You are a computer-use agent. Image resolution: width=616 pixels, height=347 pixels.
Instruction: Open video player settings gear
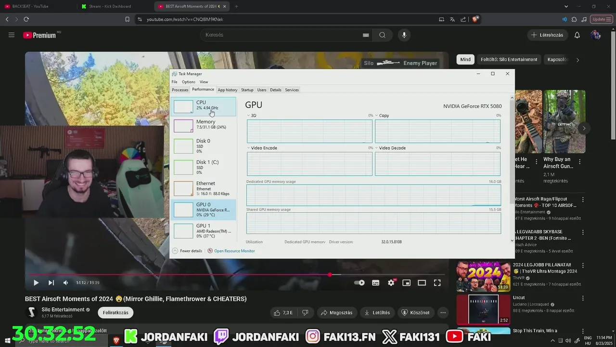pyautogui.click(x=391, y=283)
